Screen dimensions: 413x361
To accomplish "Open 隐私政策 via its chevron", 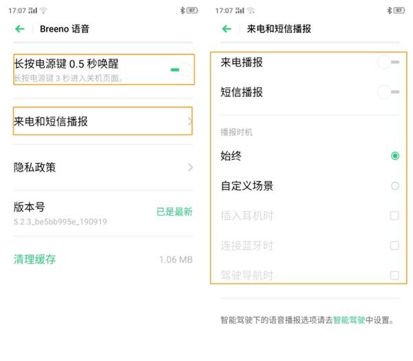I will pyautogui.click(x=190, y=167).
